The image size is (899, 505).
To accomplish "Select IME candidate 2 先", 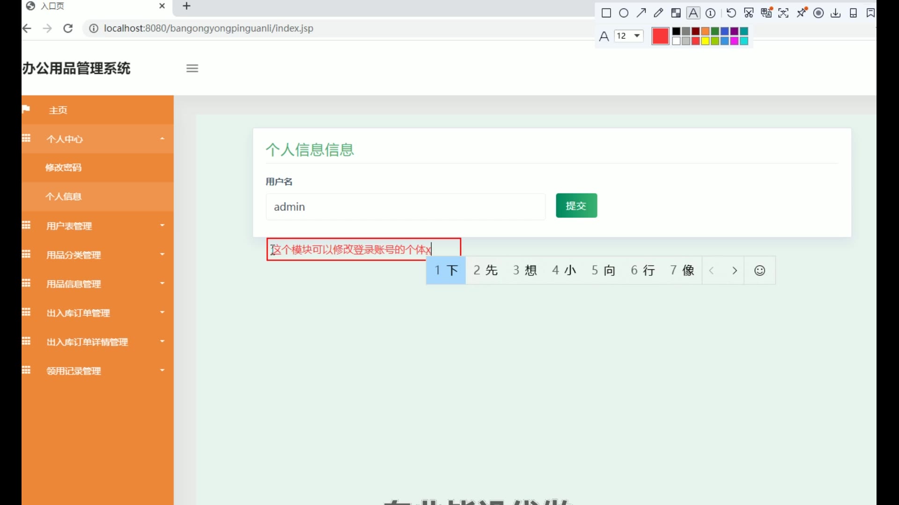I will (x=486, y=270).
